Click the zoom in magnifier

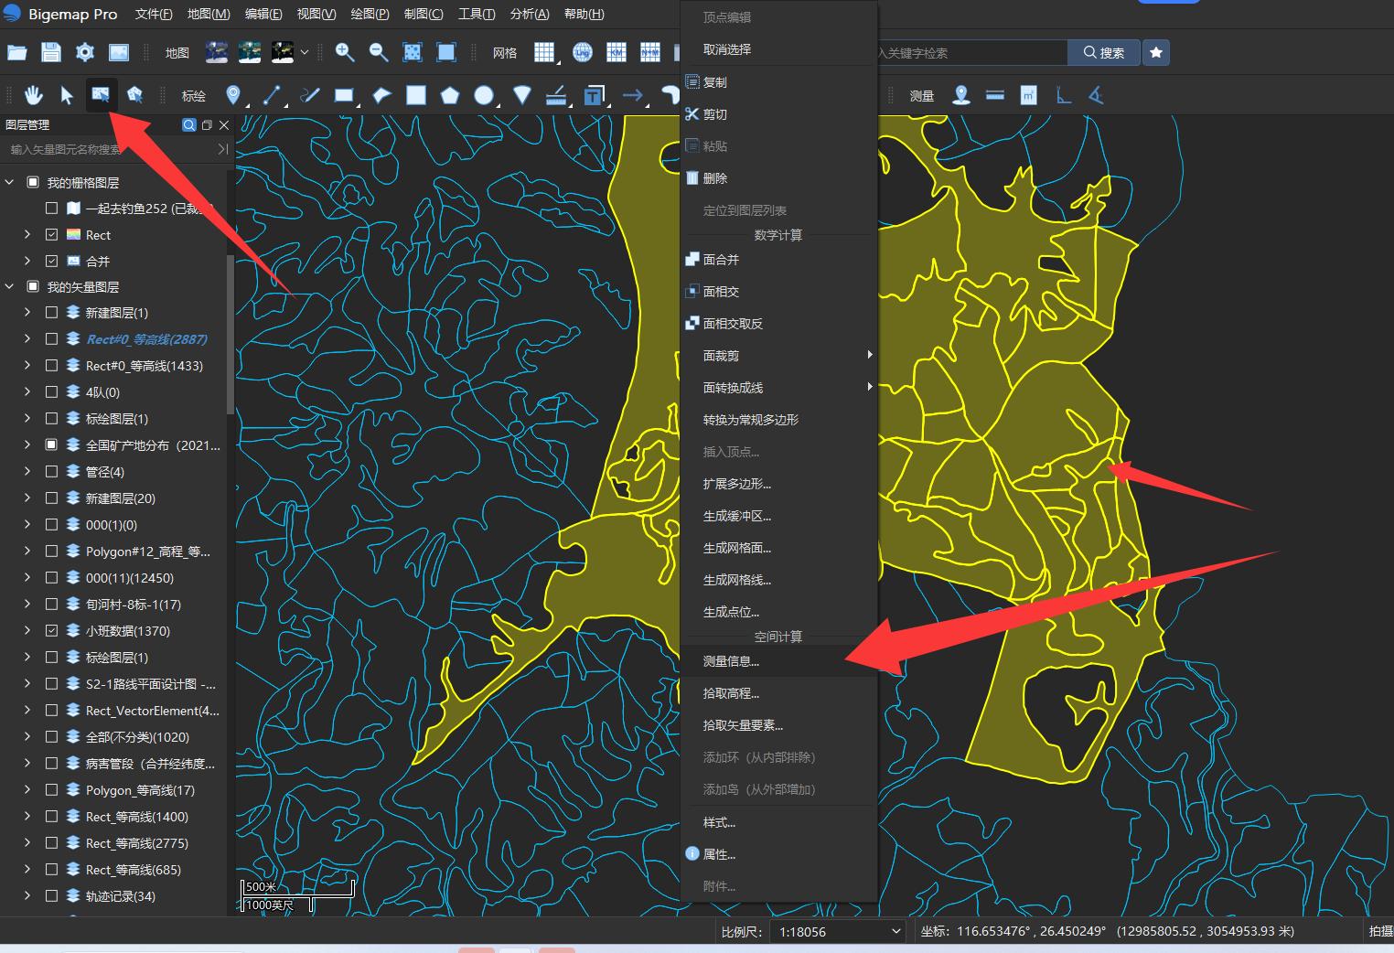pos(345,52)
